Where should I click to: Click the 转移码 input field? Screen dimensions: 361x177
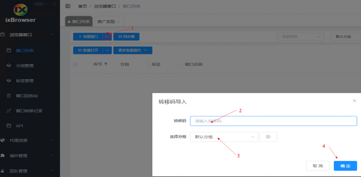pyautogui.click(x=273, y=121)
